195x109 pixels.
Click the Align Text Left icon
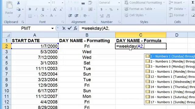[71, 9]
